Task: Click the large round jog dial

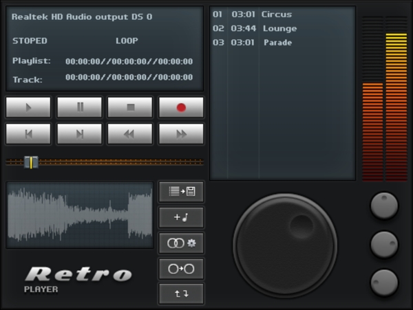Action: (285, 245)
